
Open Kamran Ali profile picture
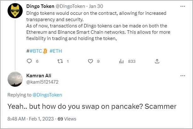point(15,79)
